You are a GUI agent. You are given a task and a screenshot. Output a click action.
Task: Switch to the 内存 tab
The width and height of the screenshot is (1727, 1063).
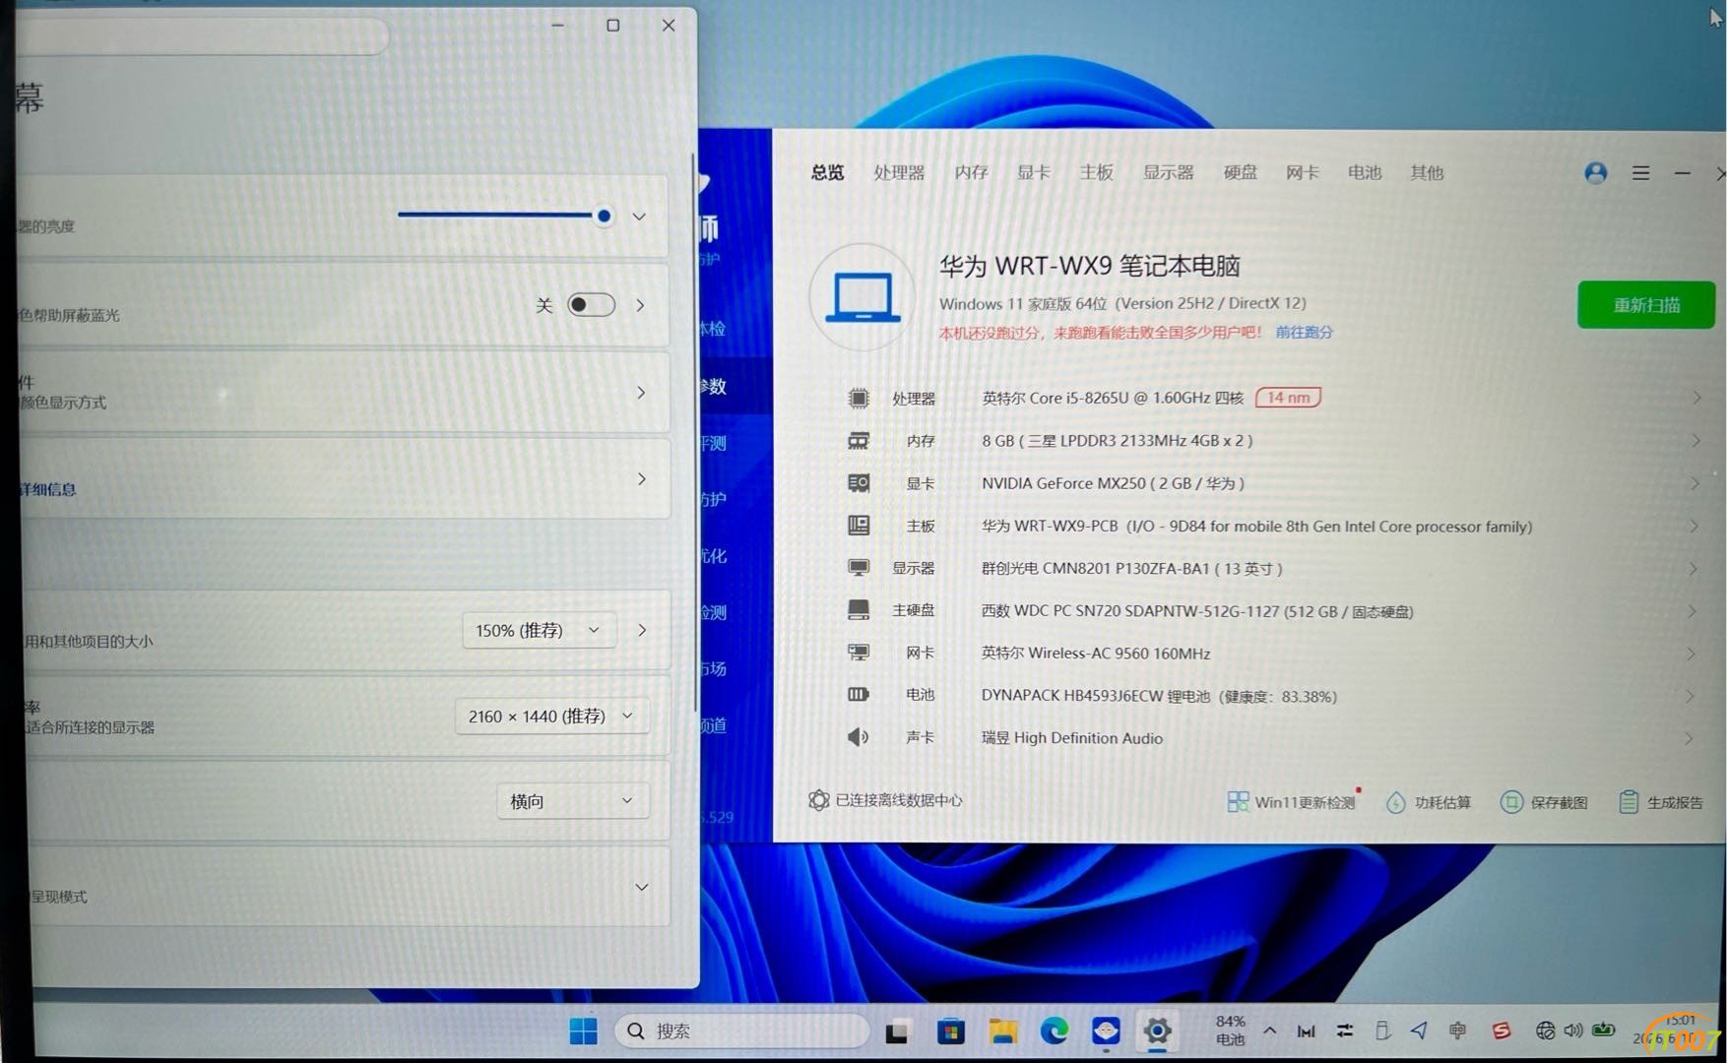[971, 172]
